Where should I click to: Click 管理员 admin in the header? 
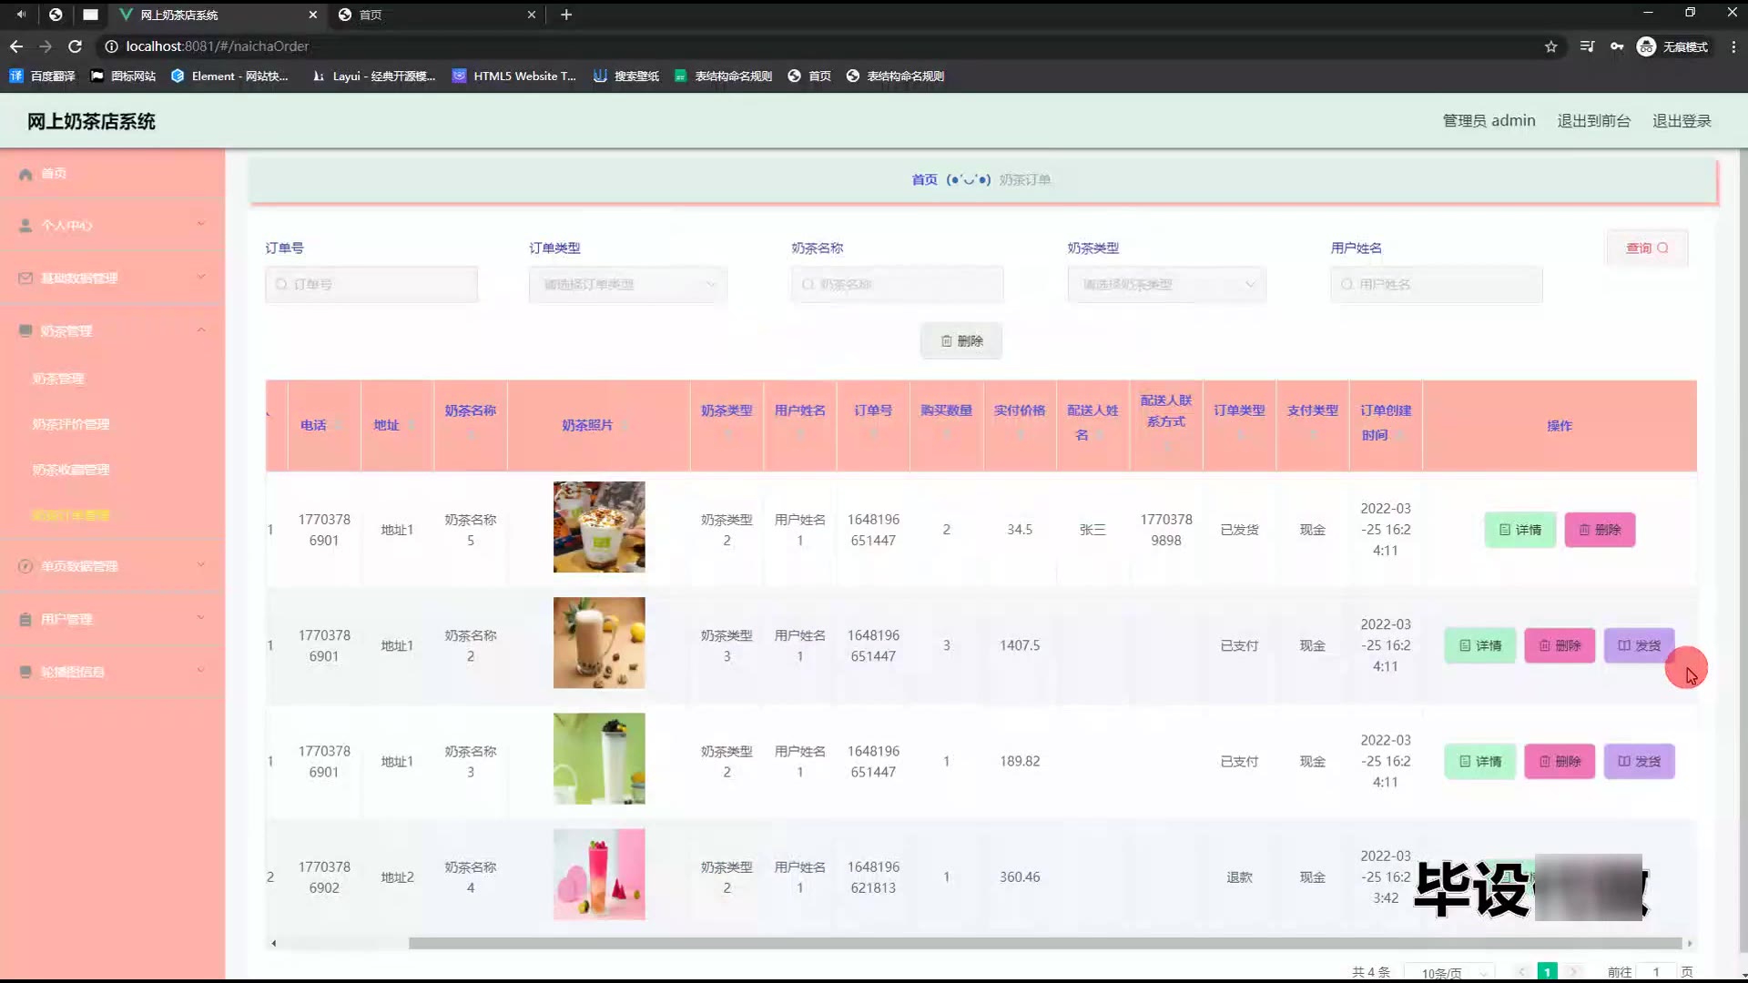[x=1489, y=121]
